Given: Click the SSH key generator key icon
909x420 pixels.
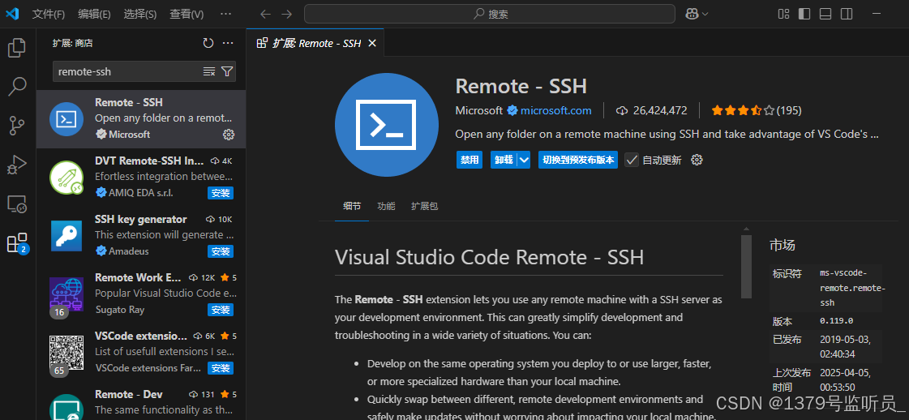Looking at the screenshot, I should (x=66, y=236).
